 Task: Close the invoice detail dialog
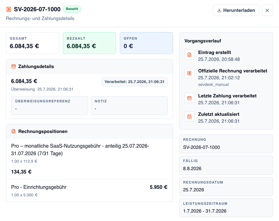coord(267,10)
